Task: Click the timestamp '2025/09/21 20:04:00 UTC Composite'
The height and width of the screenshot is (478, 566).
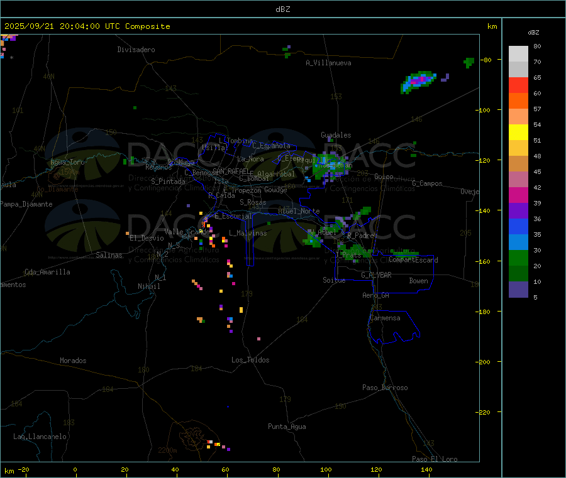Action: click(87, 26)
